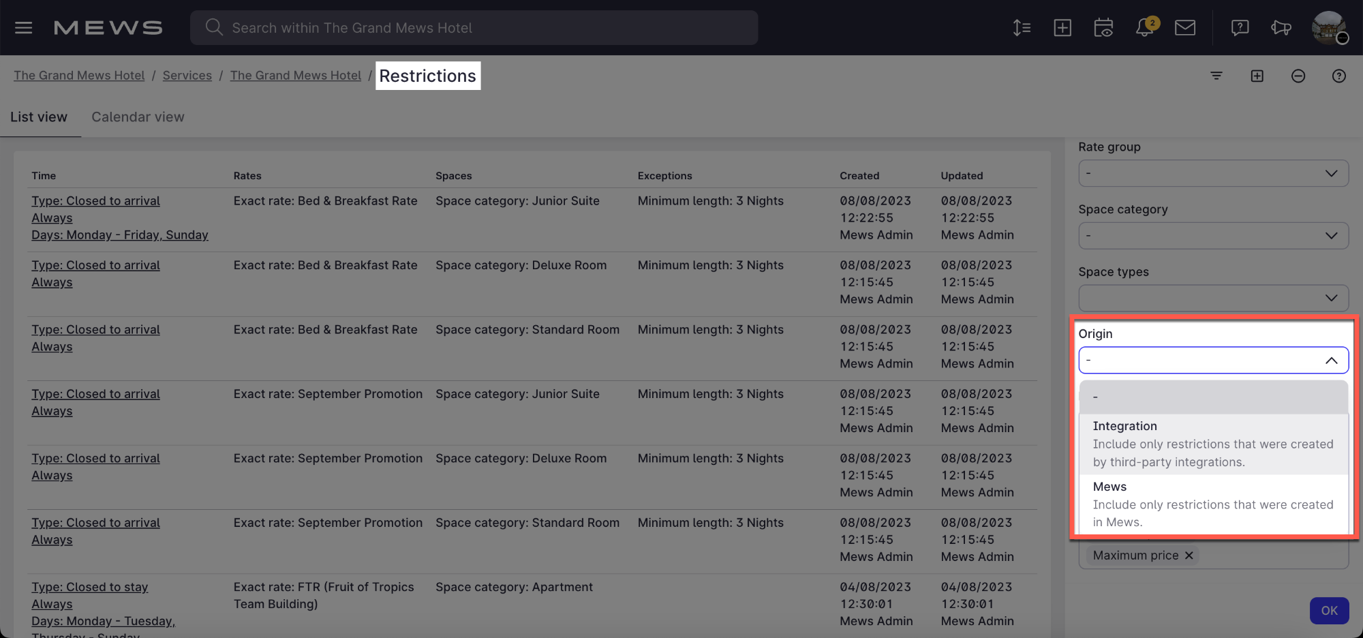Click the Time column header
Image resolution: width=1363 pixels, height=638 pixels.
click(44, 176)
